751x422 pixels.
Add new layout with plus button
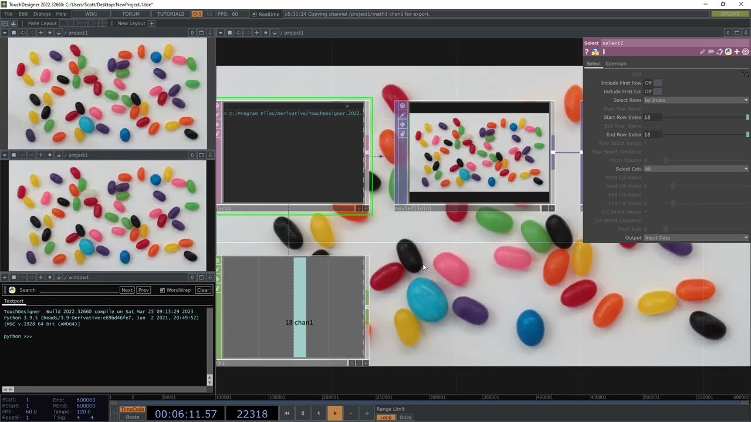pyautogui.click(x=151, y=23)
